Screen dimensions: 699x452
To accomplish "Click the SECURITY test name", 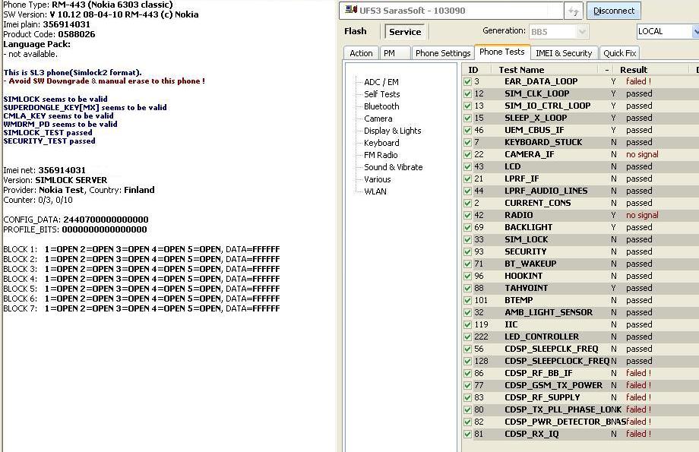I will pyautogui.click(x=525, y=251).
